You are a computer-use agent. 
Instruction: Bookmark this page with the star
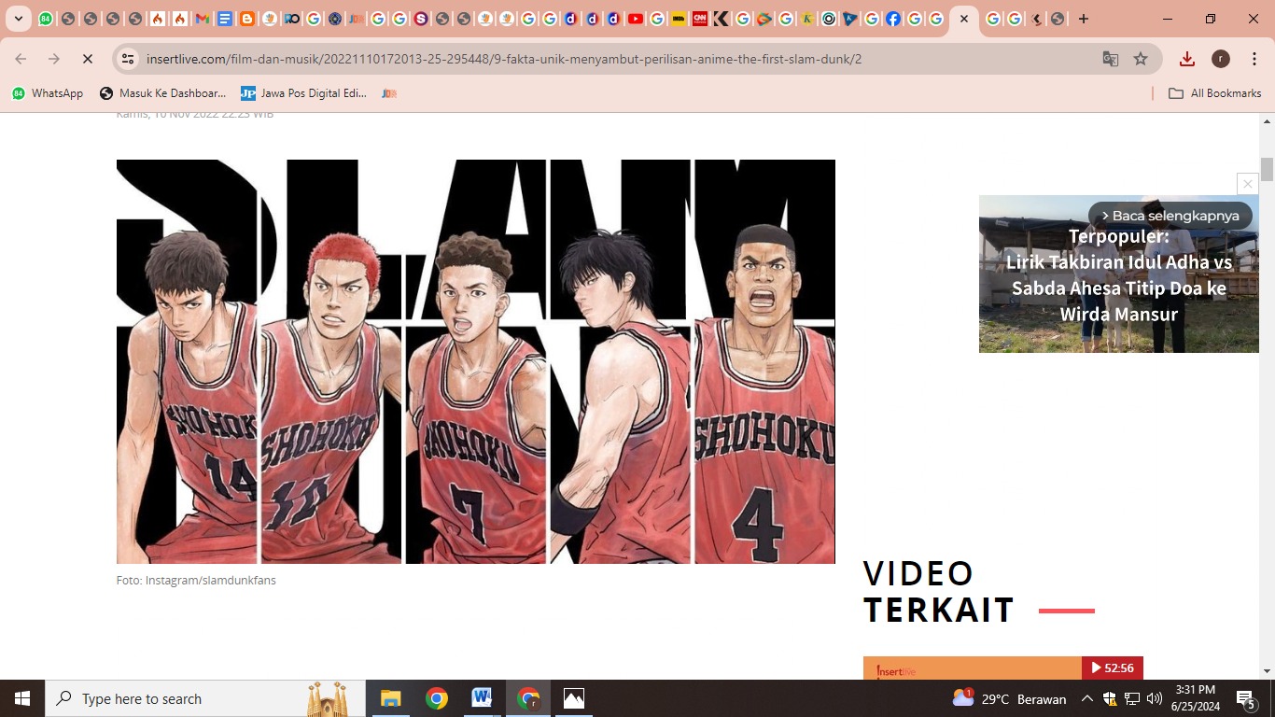(1141, 59)
